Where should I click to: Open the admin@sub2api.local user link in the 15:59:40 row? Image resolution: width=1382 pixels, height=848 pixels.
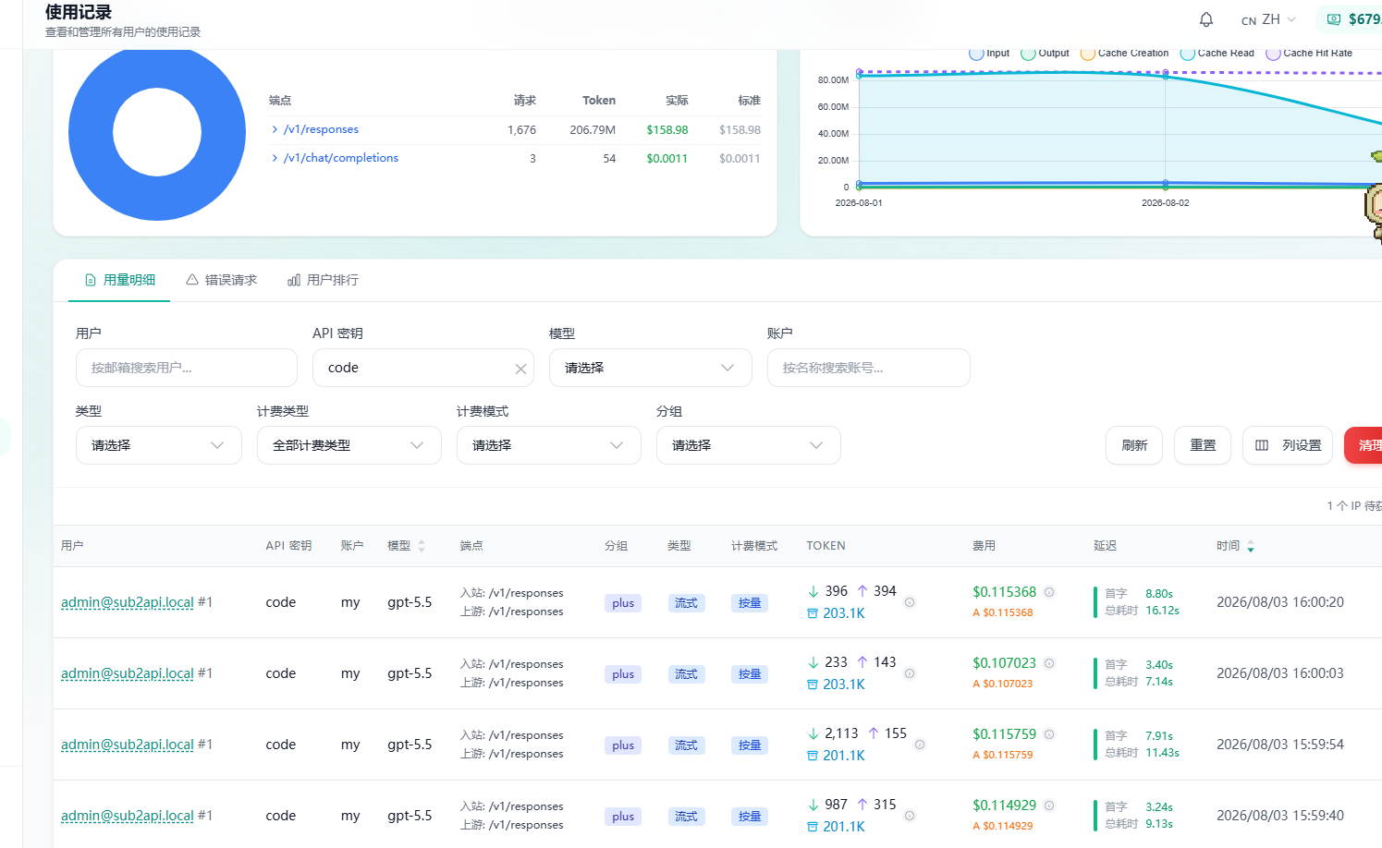[x=128, y=816]
